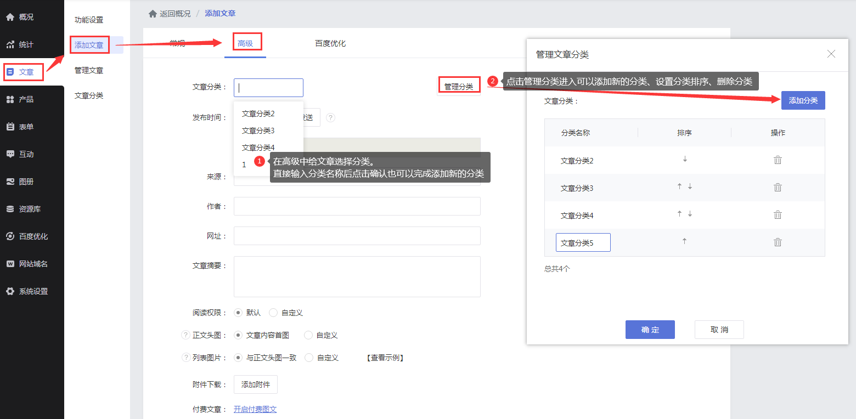Click the 作者 input field

coord(357,206)
